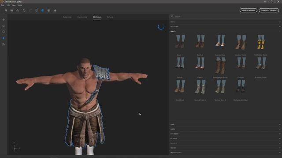Select the active blue pointer tool in sidebar
The width and height of the screenshot is (282, 158).
[x=4, y=38]
